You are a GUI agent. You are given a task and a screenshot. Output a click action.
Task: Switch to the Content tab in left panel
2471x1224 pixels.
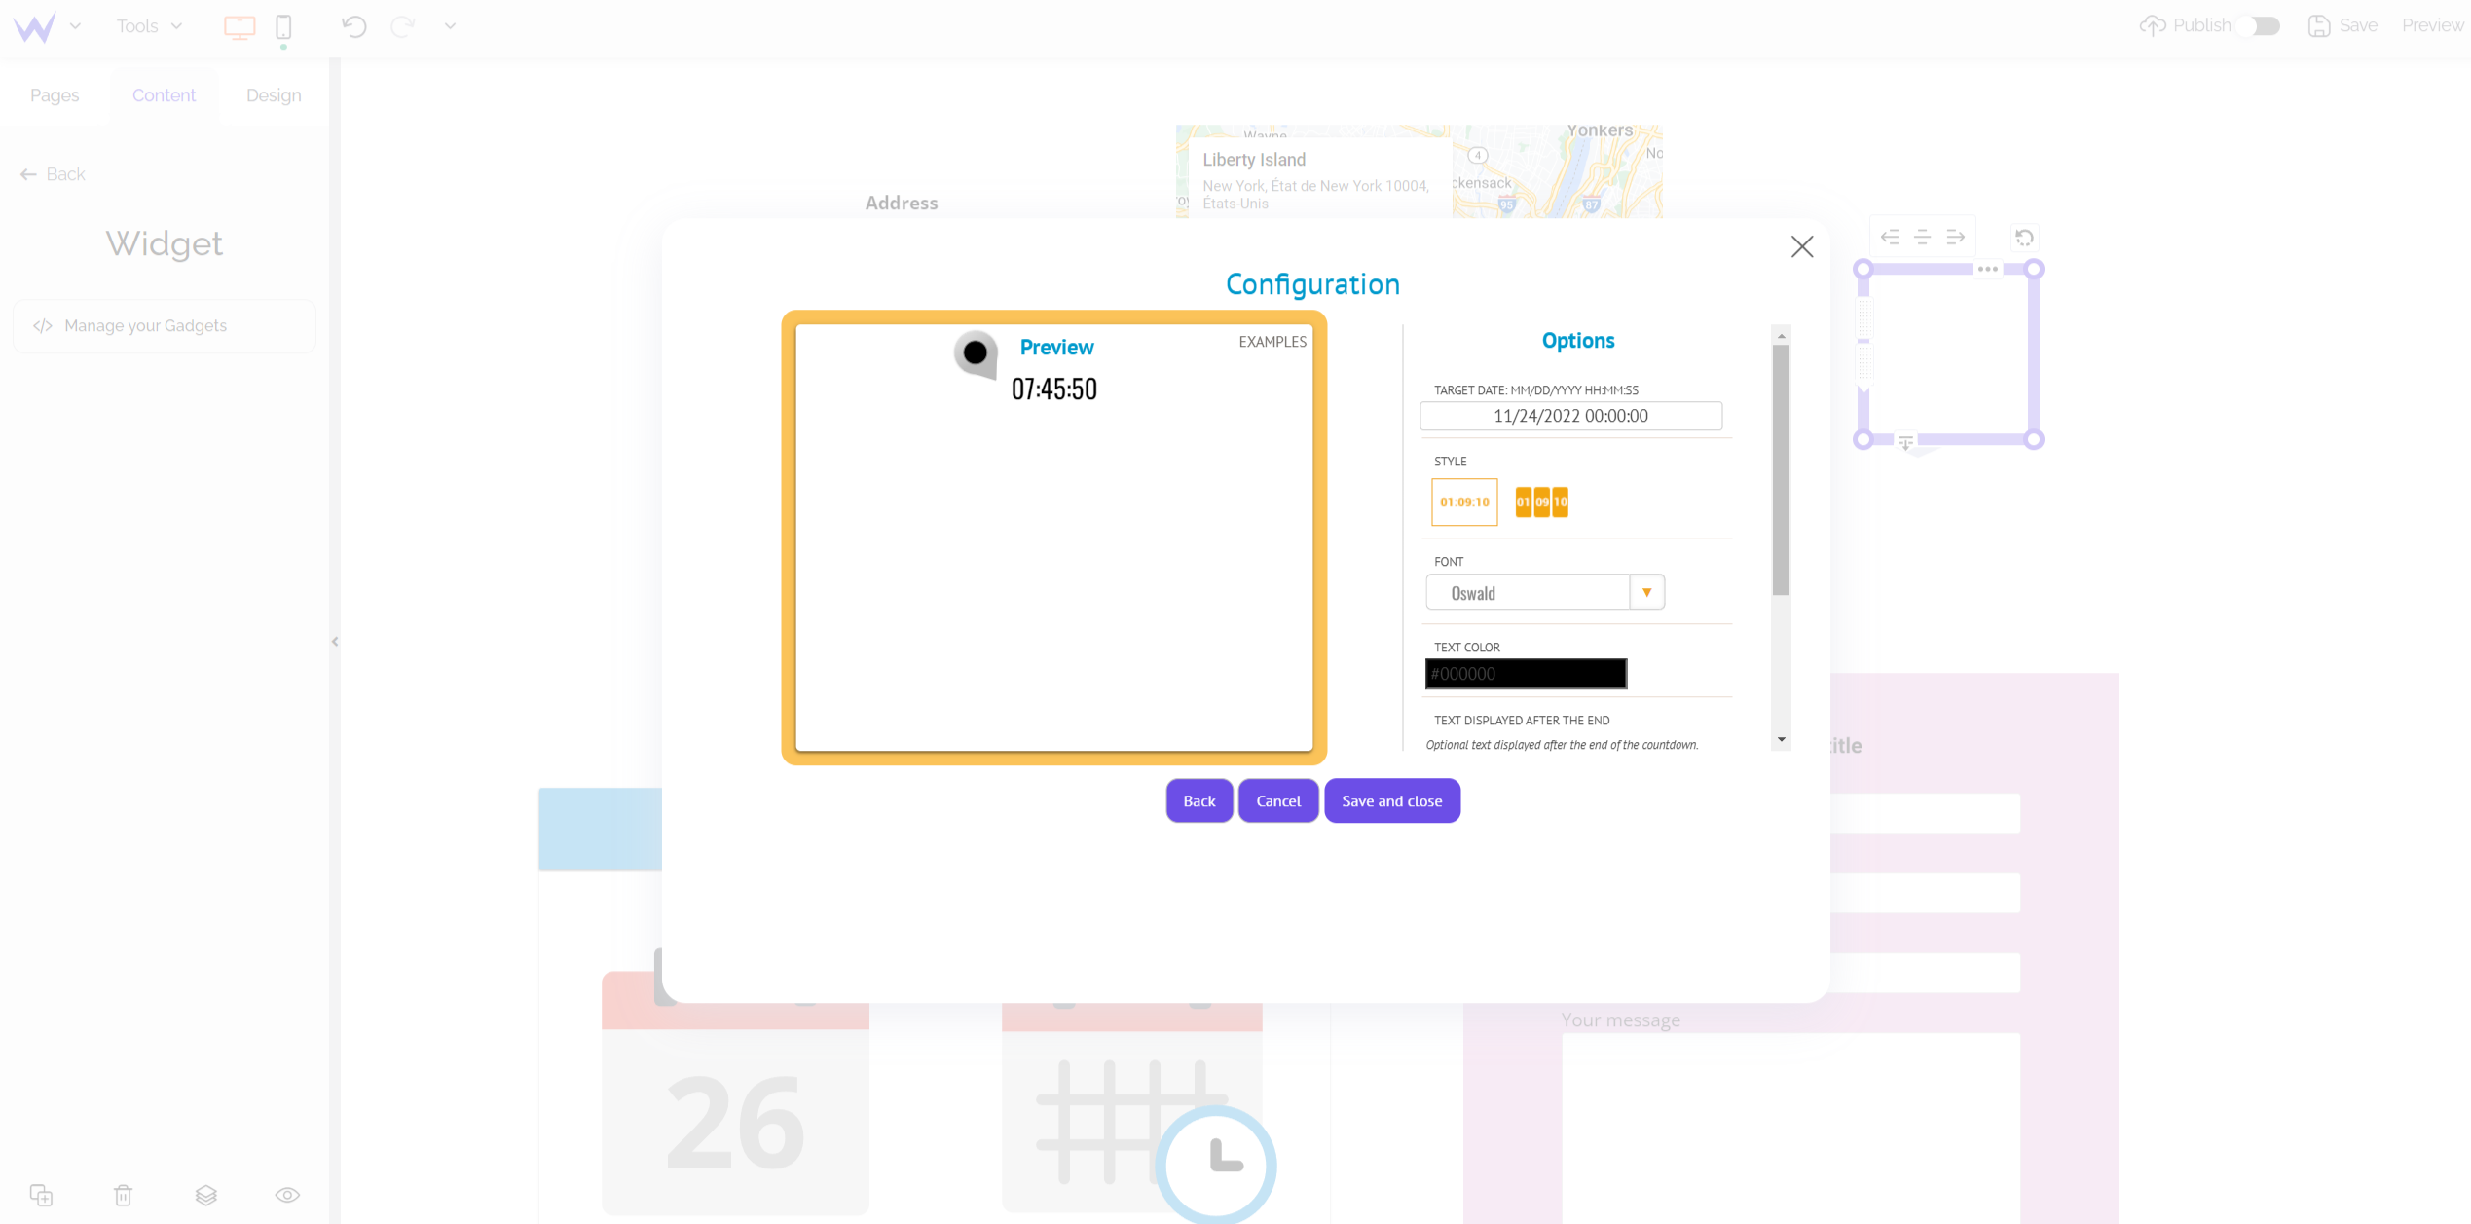[164, 94]
